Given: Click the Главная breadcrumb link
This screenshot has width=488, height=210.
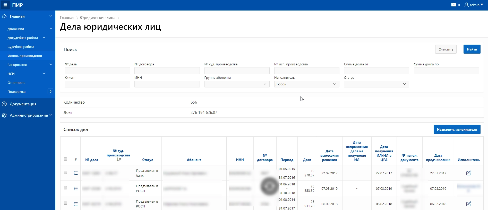Looking at the screenshot, I should (67, 18).
